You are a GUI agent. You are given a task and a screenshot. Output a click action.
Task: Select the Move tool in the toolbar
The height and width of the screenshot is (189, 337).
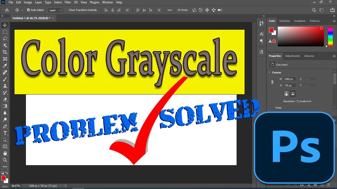(x=5, y=25)
